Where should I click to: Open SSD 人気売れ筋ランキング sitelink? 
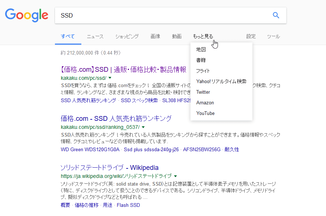[x=88, y=100]
